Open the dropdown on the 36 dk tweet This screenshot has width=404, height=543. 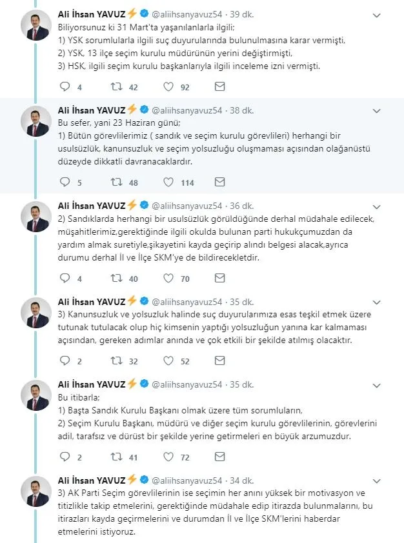[378, 206]
